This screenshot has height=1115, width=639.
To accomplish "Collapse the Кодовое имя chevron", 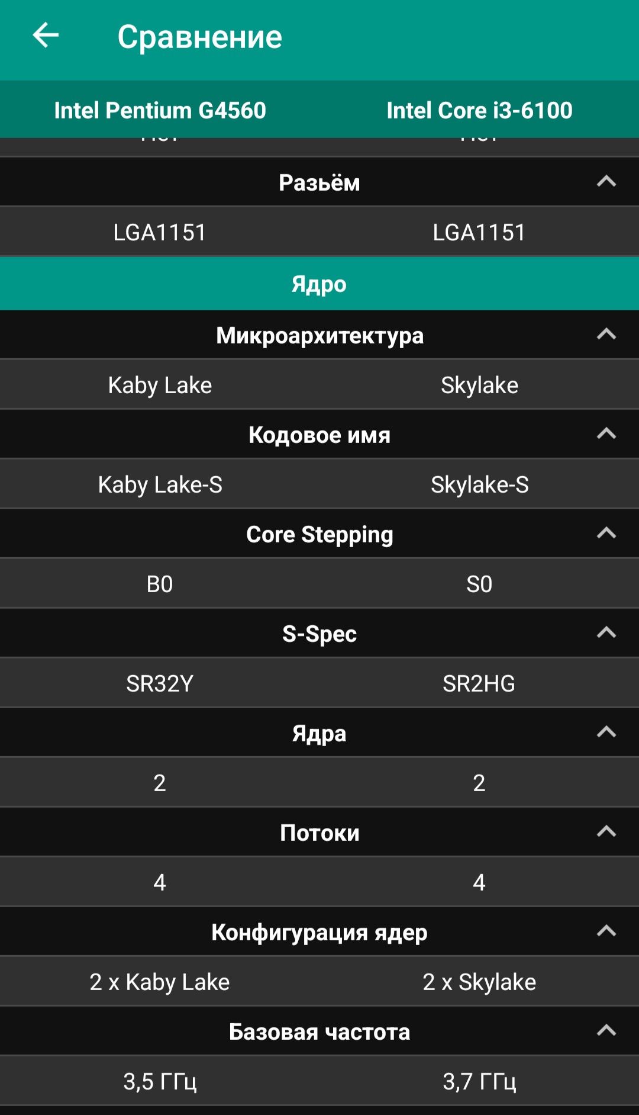I will [606, 433].
